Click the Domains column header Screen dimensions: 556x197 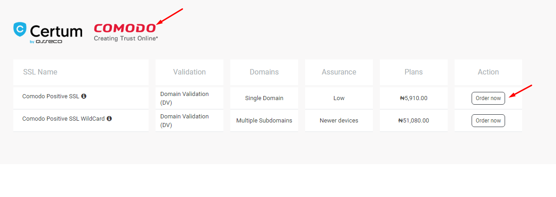coord(264,72)
